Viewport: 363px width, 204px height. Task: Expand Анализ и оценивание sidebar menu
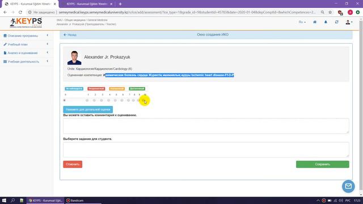26,53
